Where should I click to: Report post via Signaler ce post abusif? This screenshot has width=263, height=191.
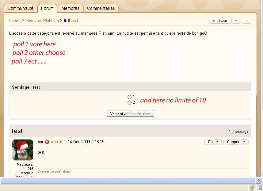(55, 171)
